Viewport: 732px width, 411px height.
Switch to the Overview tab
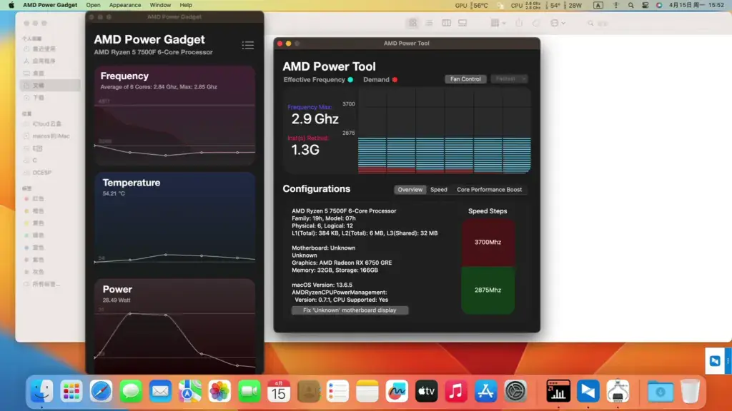pyautogui.click(x=410, y=190)
